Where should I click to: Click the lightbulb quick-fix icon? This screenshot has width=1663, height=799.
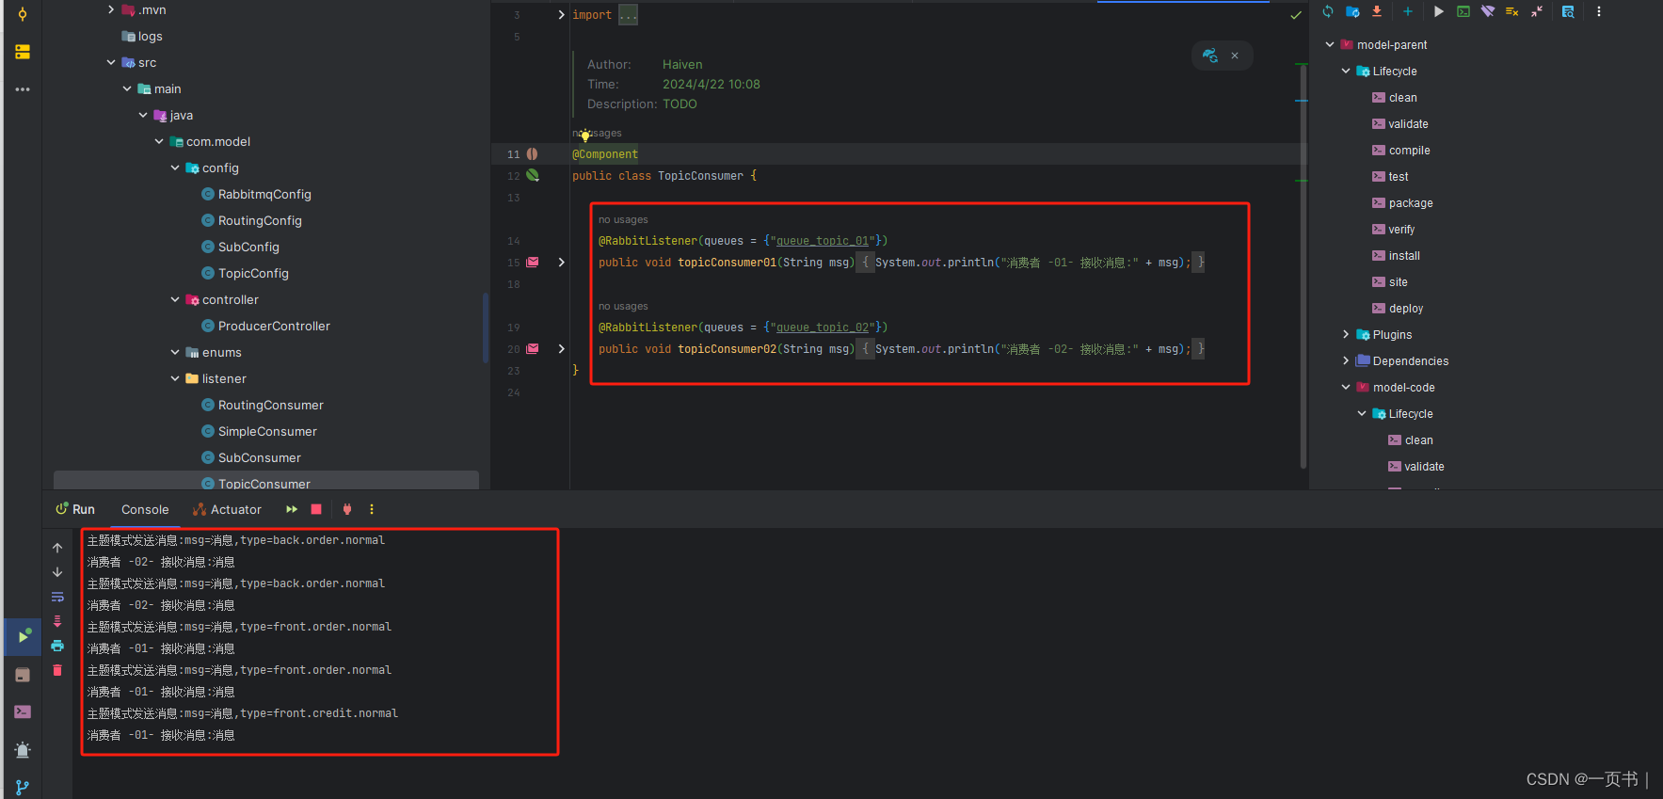pos(584,136)
